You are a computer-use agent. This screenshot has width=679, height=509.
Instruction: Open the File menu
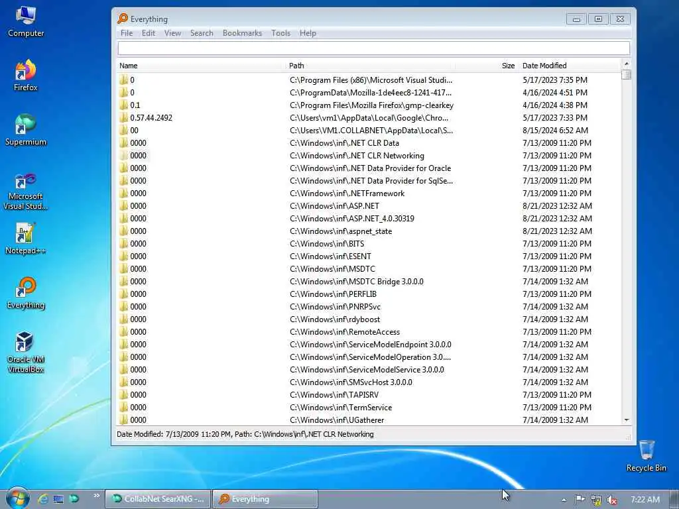pyautogui.click(x=127, y=33)
